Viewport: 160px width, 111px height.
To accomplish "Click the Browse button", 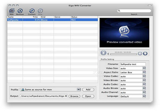I will [74, 96].
